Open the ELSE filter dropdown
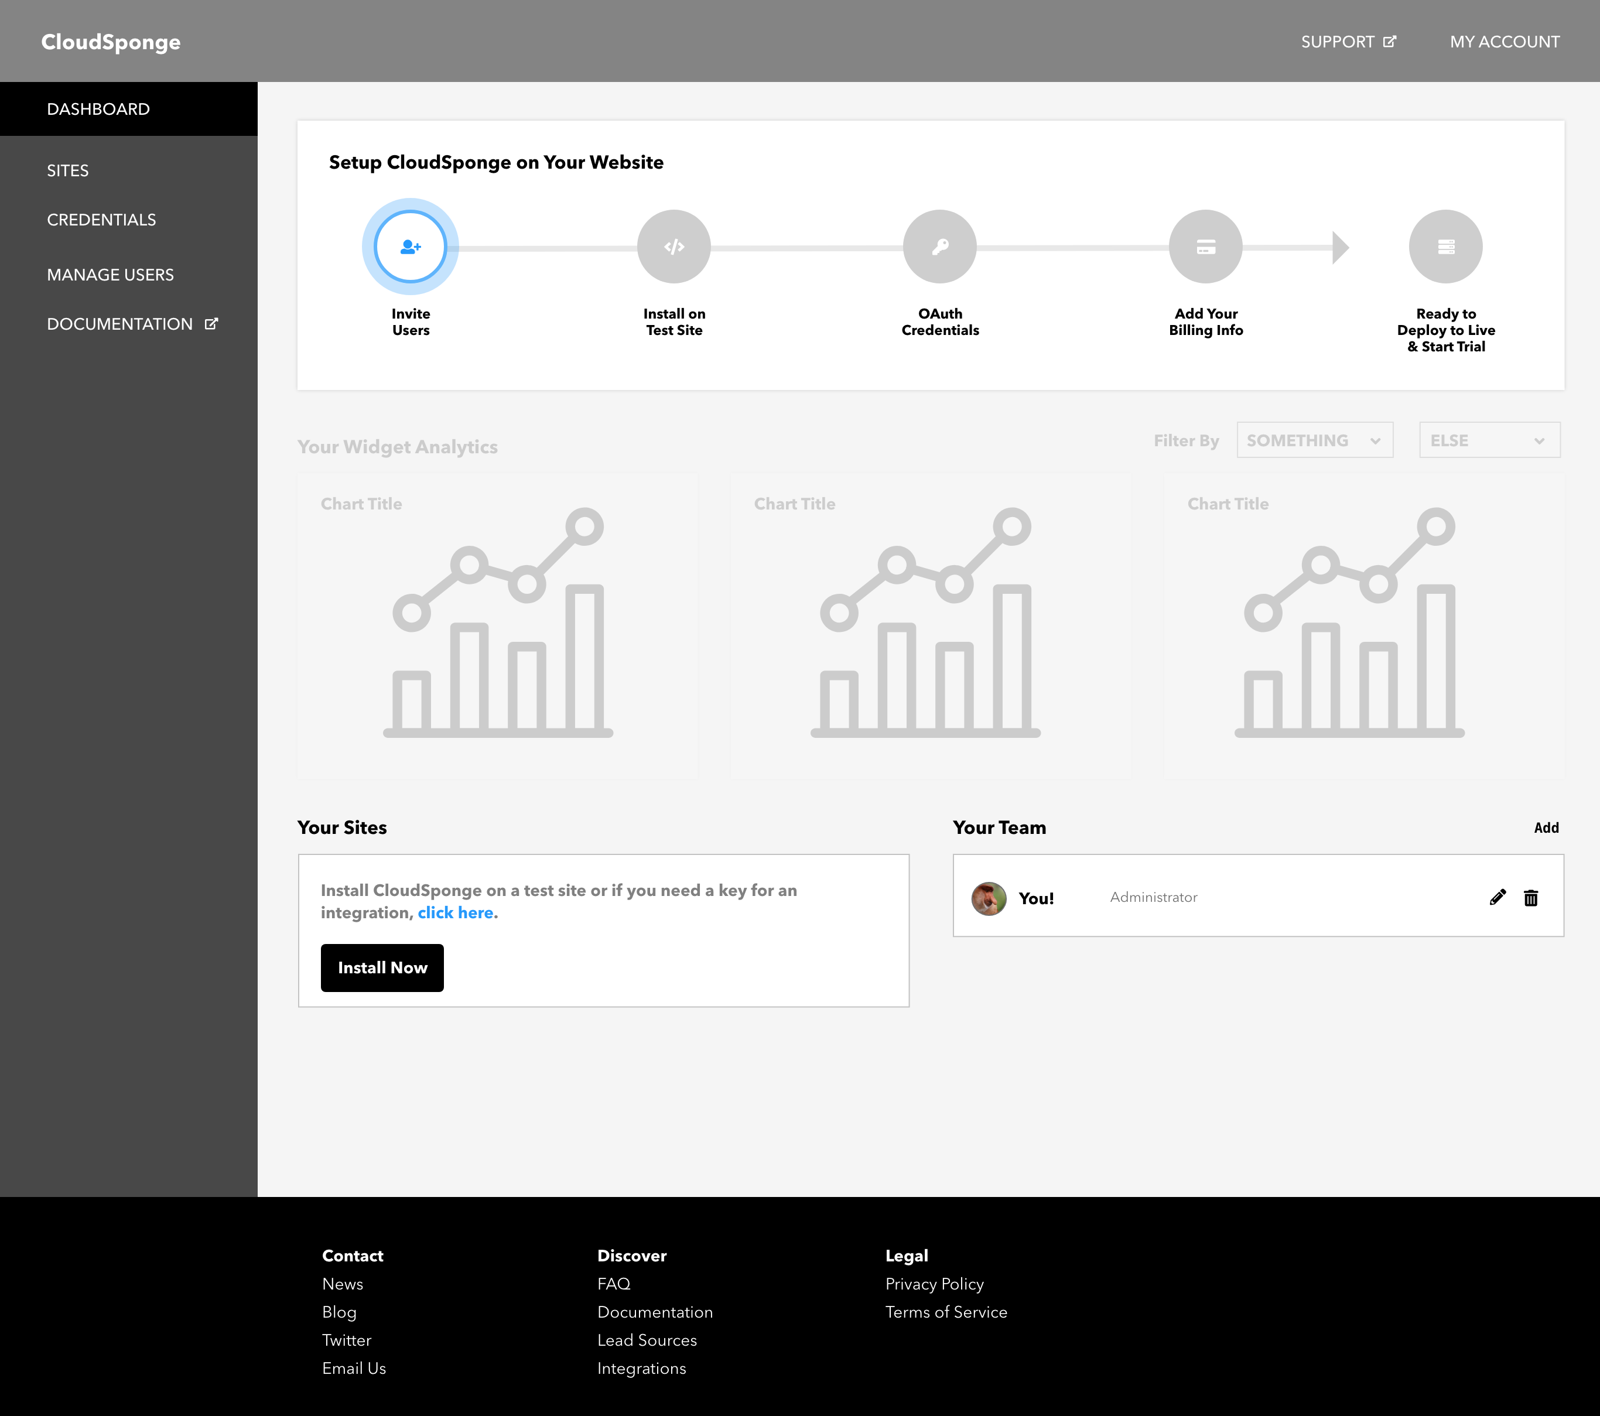The height and width of the screenshot is (1416, 1600). point(1489,440)
